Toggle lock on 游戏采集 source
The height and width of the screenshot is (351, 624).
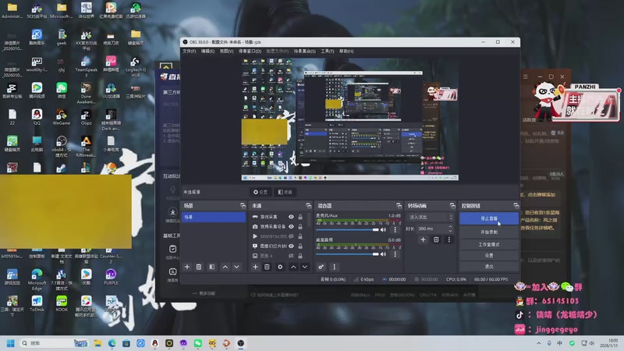coord(300,217)
